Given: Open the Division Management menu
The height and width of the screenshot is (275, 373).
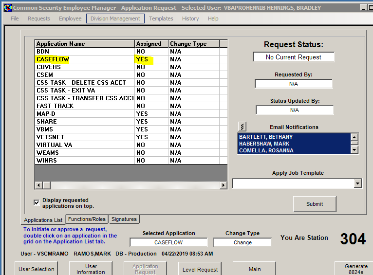Looking at the screenshot, I should 115,18.
